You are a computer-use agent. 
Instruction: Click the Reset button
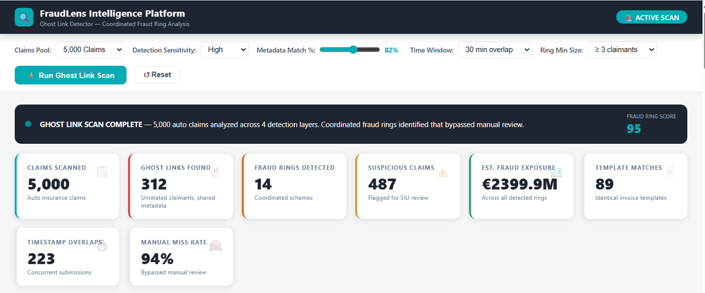pos(157,75)
